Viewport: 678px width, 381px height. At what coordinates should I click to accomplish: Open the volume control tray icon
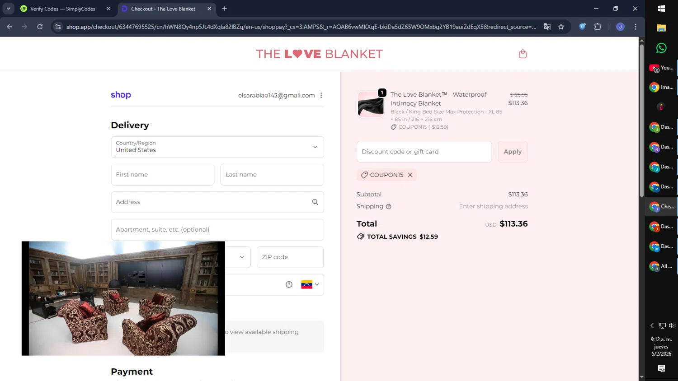tap(672, 325)
